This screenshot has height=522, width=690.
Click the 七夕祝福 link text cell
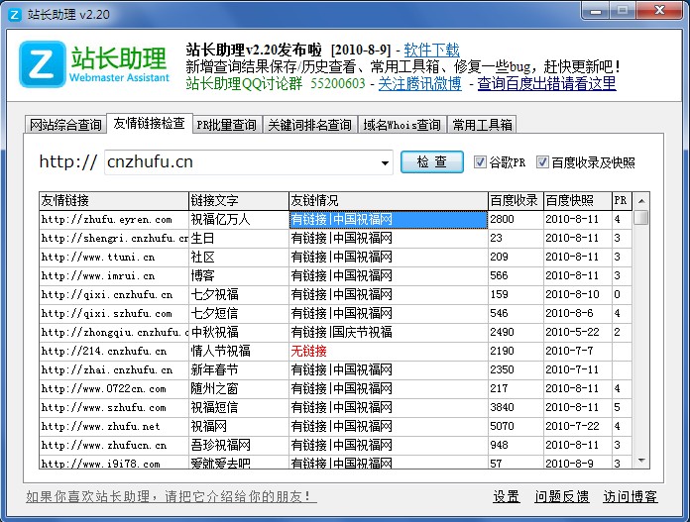239,294
